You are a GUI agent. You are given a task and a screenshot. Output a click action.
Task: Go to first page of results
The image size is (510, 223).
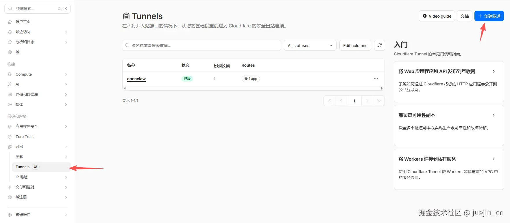(329, 101)
